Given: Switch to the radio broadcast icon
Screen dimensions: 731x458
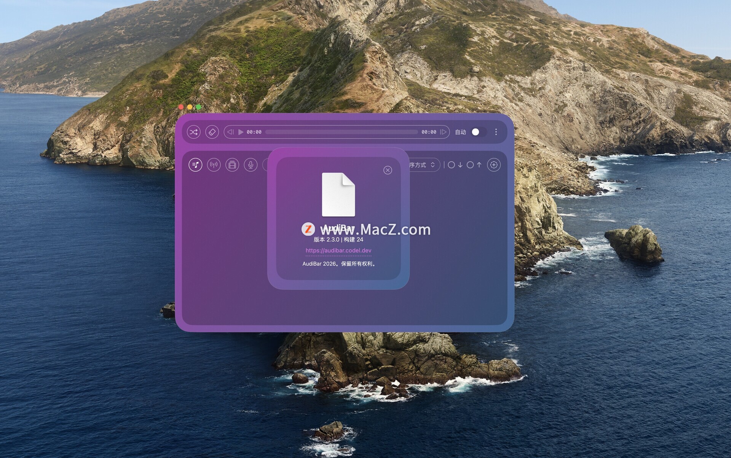Looking at the screenshot, I should pyautogui.click(x=214, y=165).
